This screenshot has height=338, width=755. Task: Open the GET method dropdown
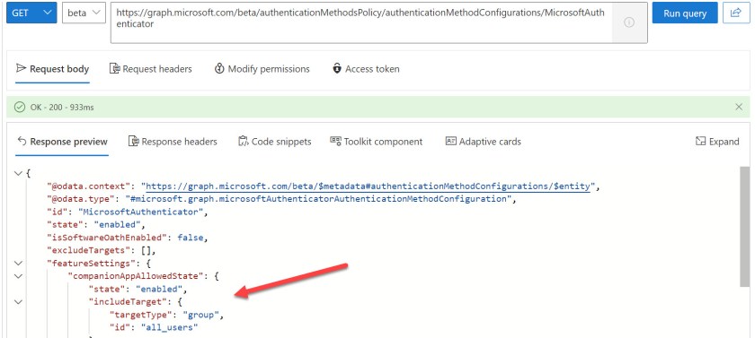[x=31, y=13]
